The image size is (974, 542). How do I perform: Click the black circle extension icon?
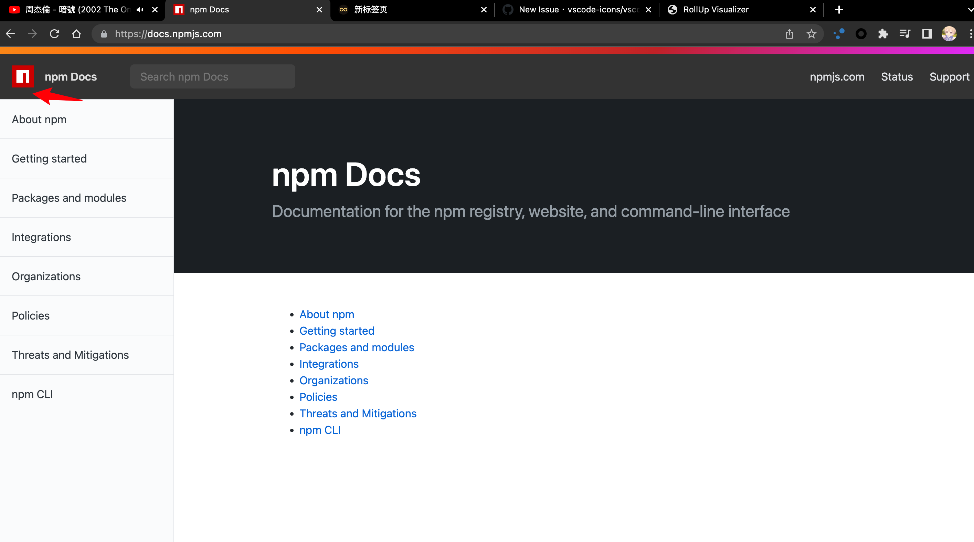pyautogui.click(x=861, y=34)
